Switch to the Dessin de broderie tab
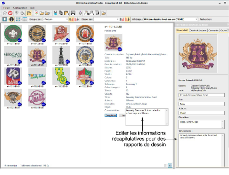The image size is (229, 175). click(198, 30)
